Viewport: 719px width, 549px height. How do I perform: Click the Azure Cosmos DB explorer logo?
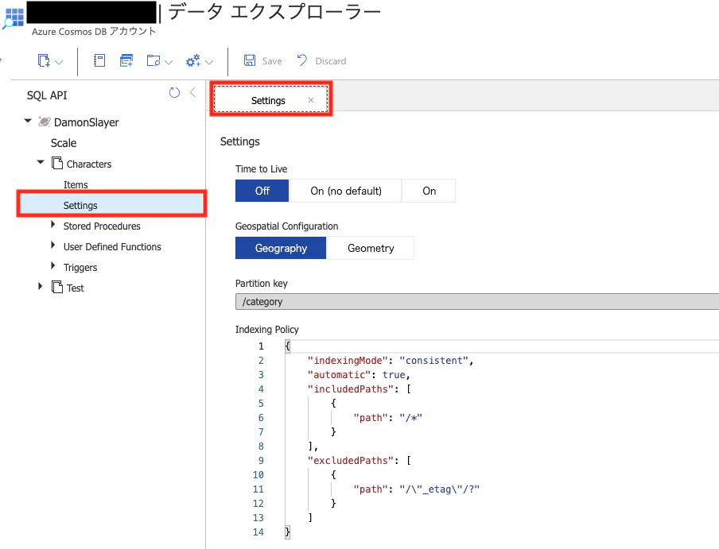point(14,17)
